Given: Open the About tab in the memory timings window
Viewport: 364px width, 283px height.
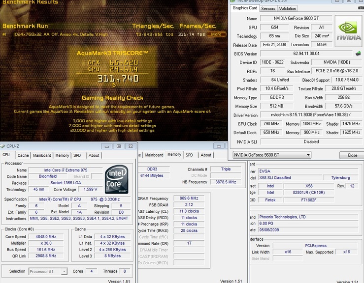Looking at the screenshot, I should coord(206,155).
